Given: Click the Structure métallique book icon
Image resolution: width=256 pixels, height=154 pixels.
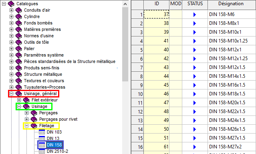Looking at the screenshot, I should pyautogui.click(x=19, y=74).
